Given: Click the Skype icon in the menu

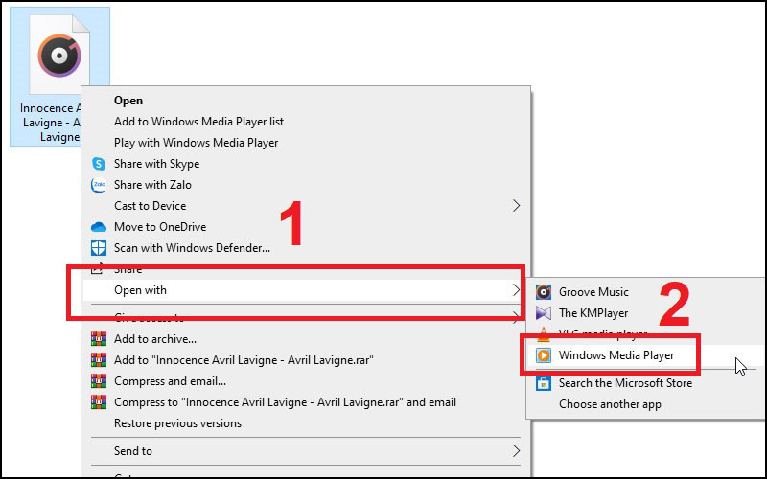Looking at the screenshot, I should coord(99,164).
